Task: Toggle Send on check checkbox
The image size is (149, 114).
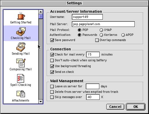Action: (x=52, y=72)
